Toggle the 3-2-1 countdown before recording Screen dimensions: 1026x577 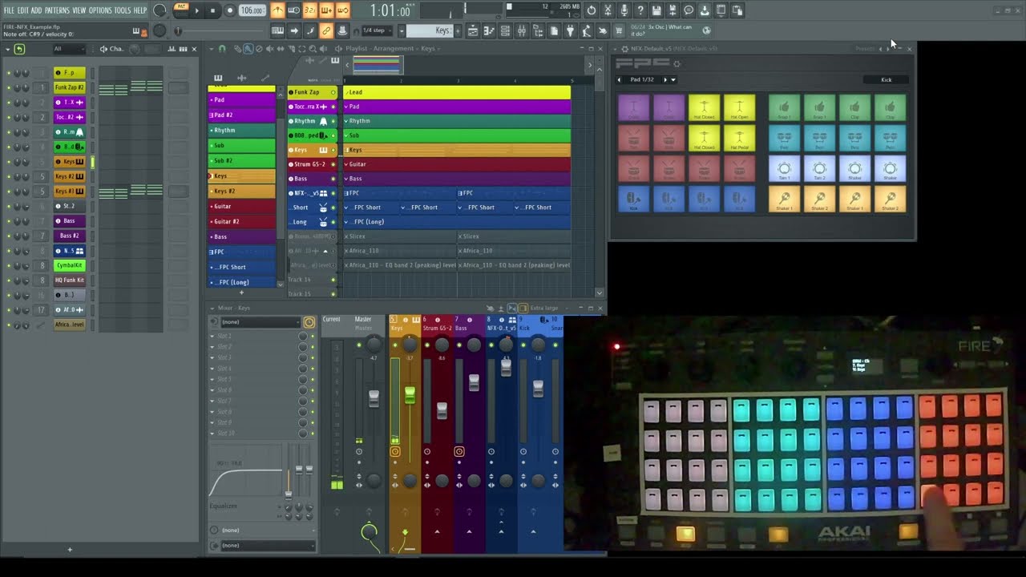tap(310, 10)
